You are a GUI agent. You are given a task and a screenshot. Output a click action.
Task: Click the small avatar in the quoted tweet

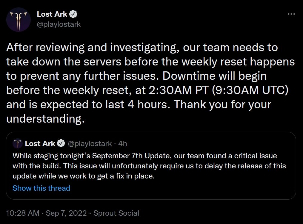(17, 143)
